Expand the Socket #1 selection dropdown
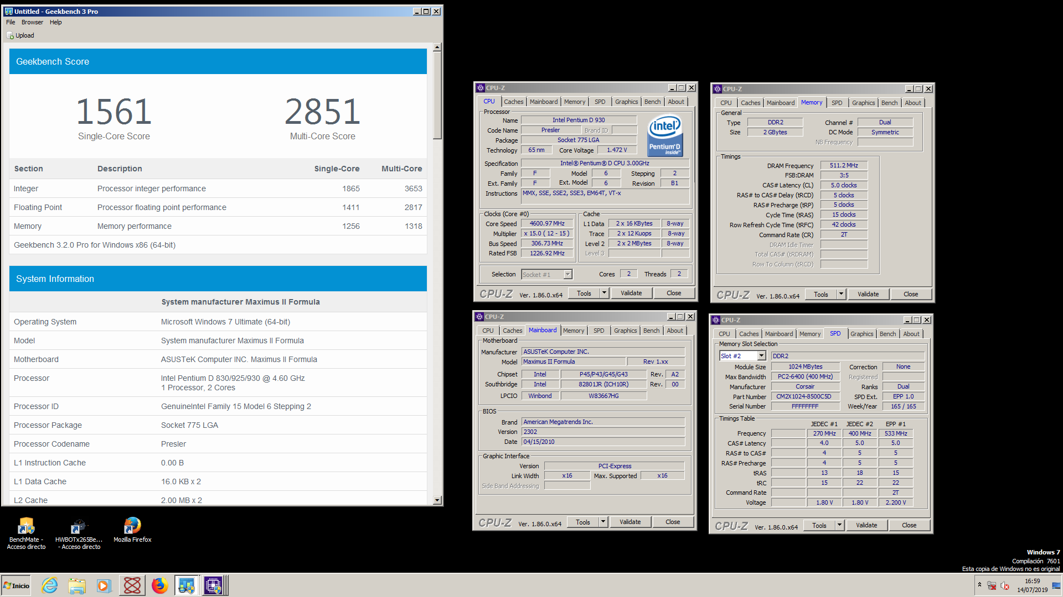 click(x=567, y=275)
